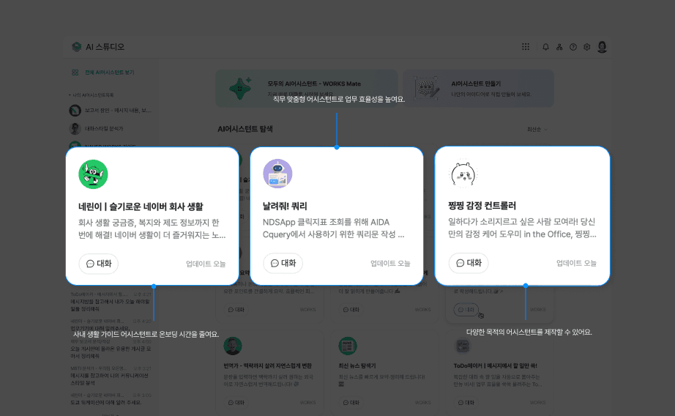Open the 찡찡 감정 컨트롤러 card title
Image resolution: width=675 pixels, height=416 pixels.
[x=482, y=206]
